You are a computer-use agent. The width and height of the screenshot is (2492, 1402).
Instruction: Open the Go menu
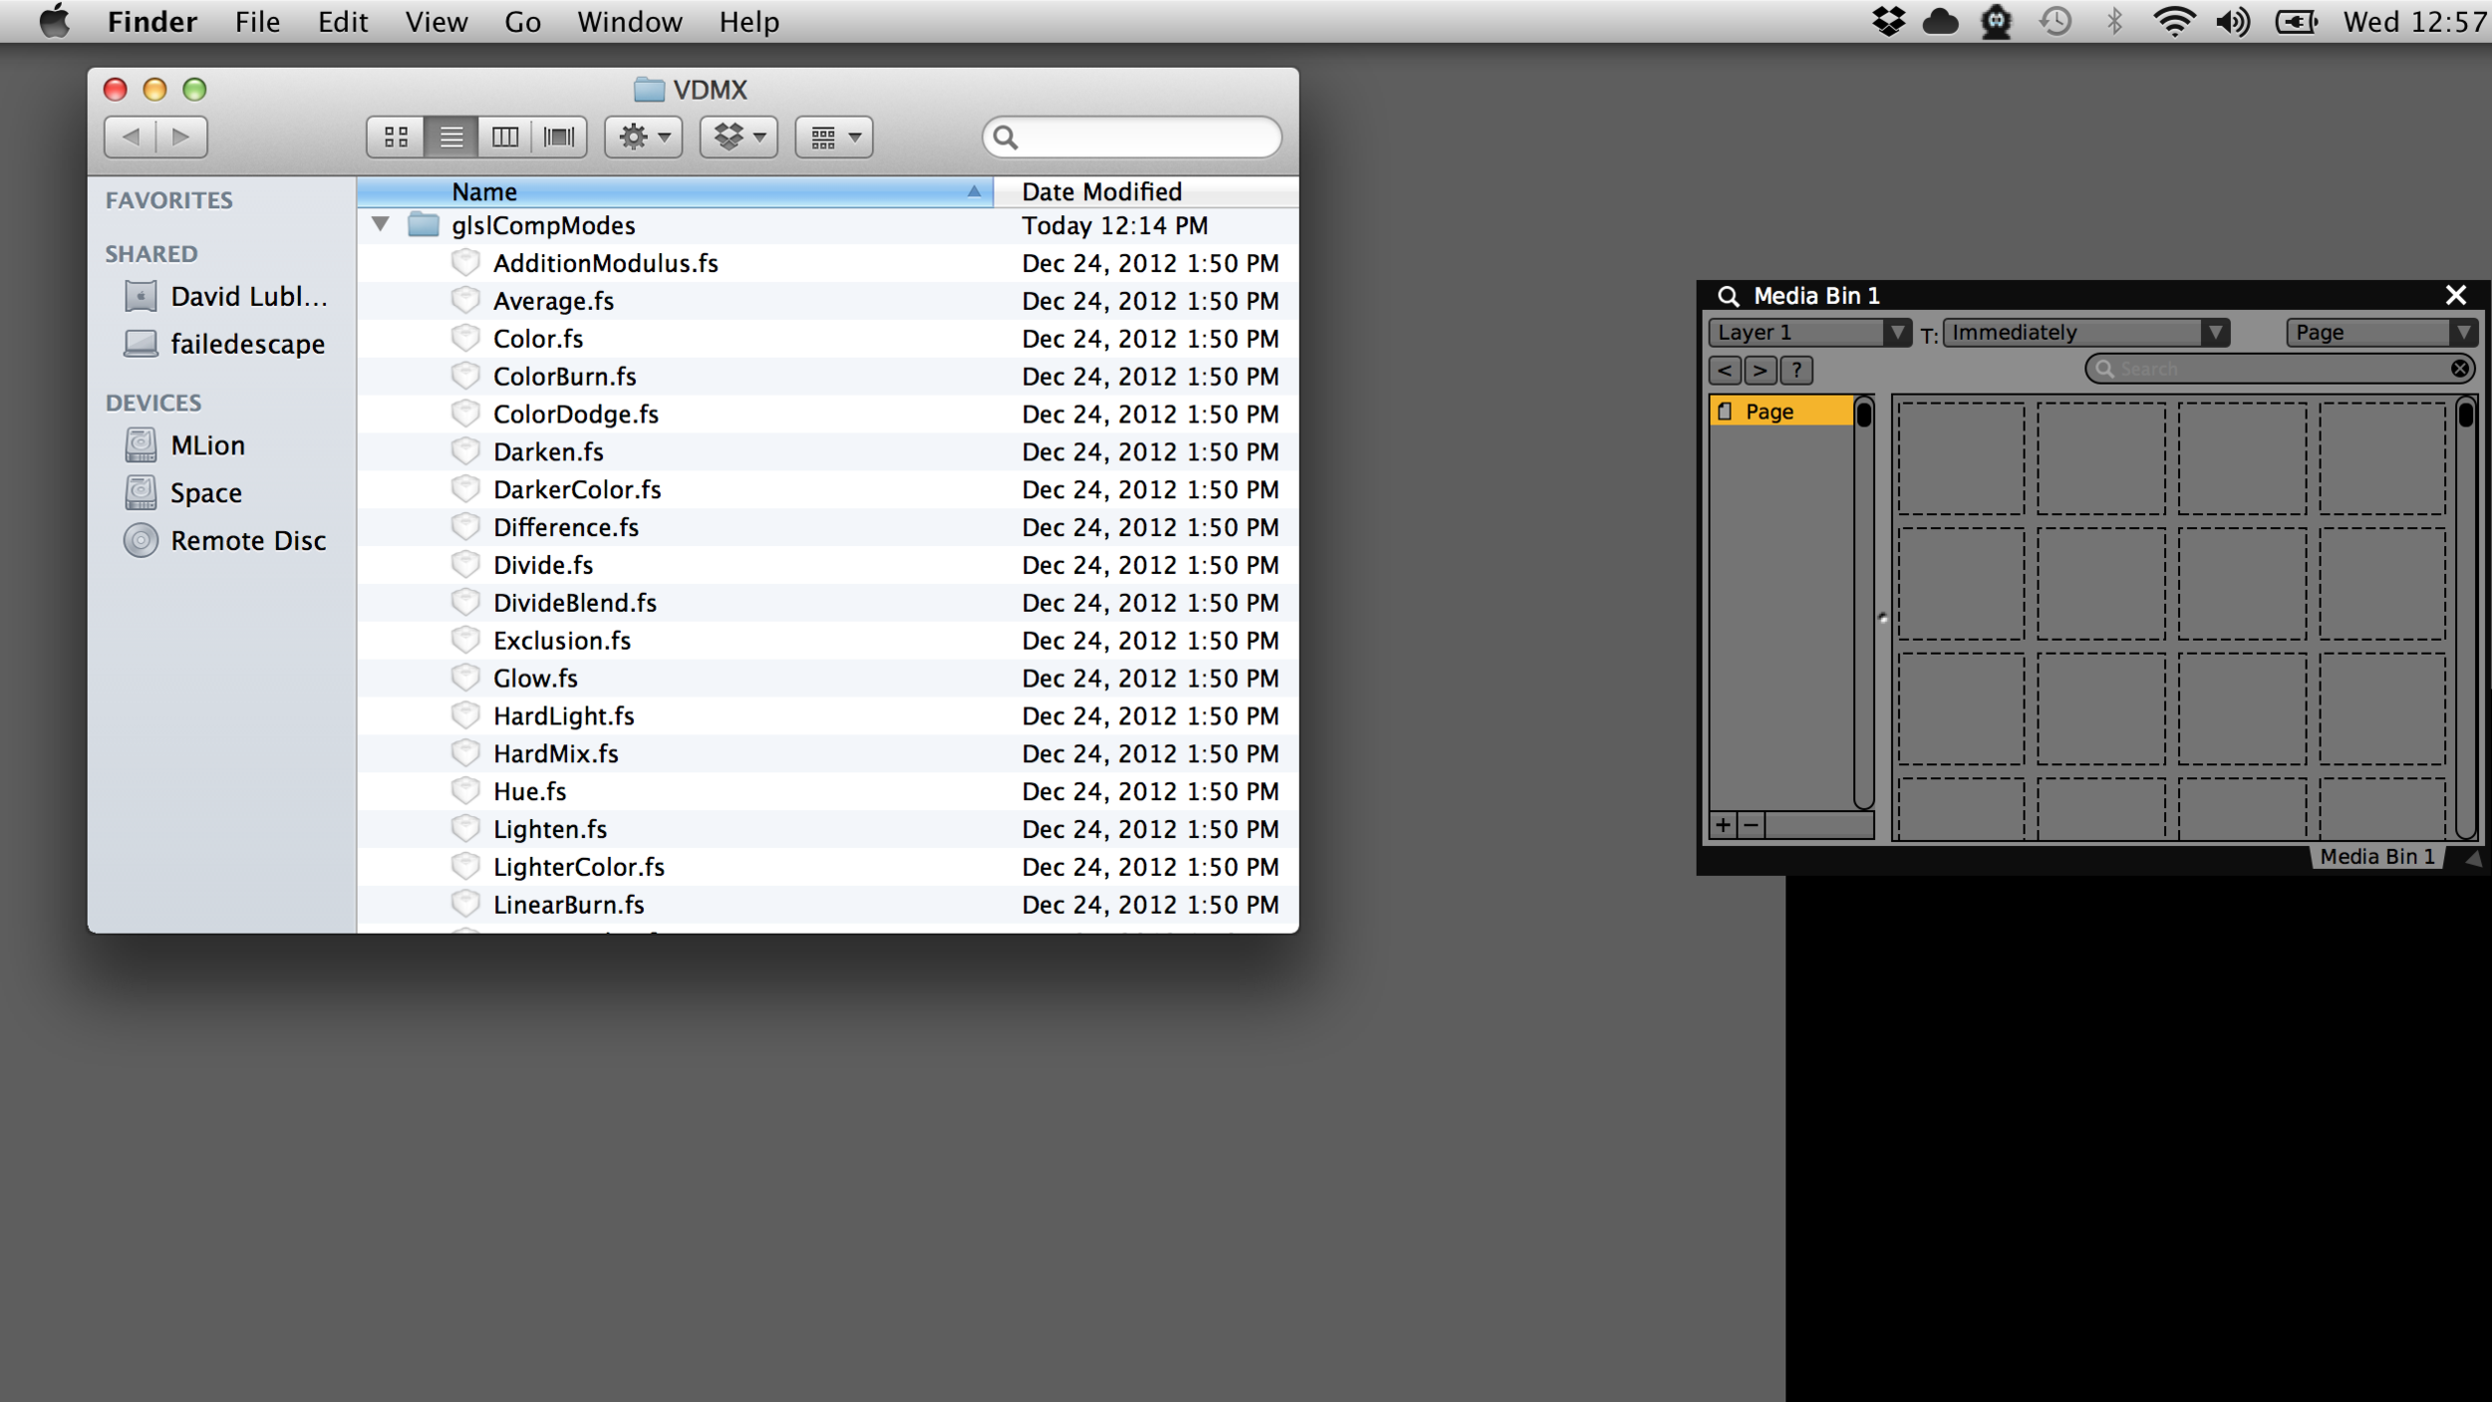pos(522,22)
